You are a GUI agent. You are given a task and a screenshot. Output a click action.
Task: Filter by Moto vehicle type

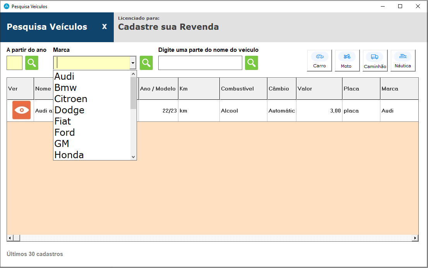(347, 61)
